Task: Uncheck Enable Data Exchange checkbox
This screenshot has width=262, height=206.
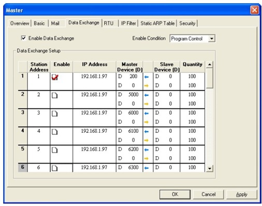Action: [x=23, y=38]
